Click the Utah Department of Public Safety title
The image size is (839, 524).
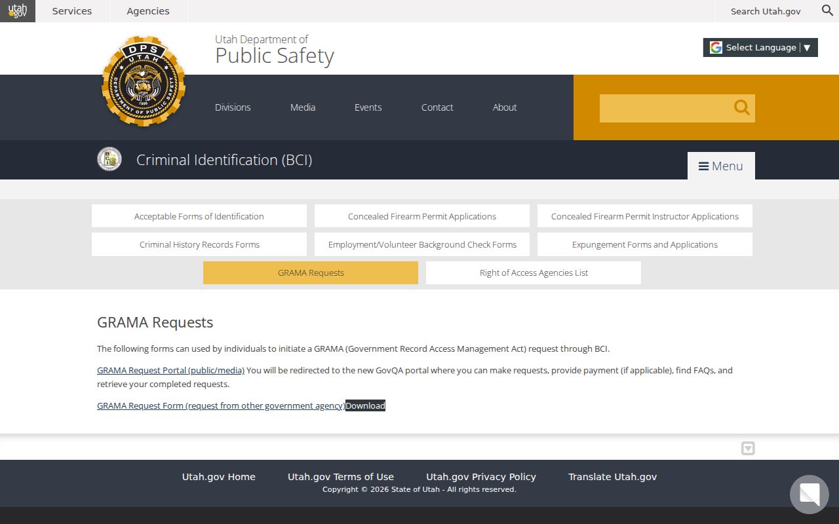[275, 50]
